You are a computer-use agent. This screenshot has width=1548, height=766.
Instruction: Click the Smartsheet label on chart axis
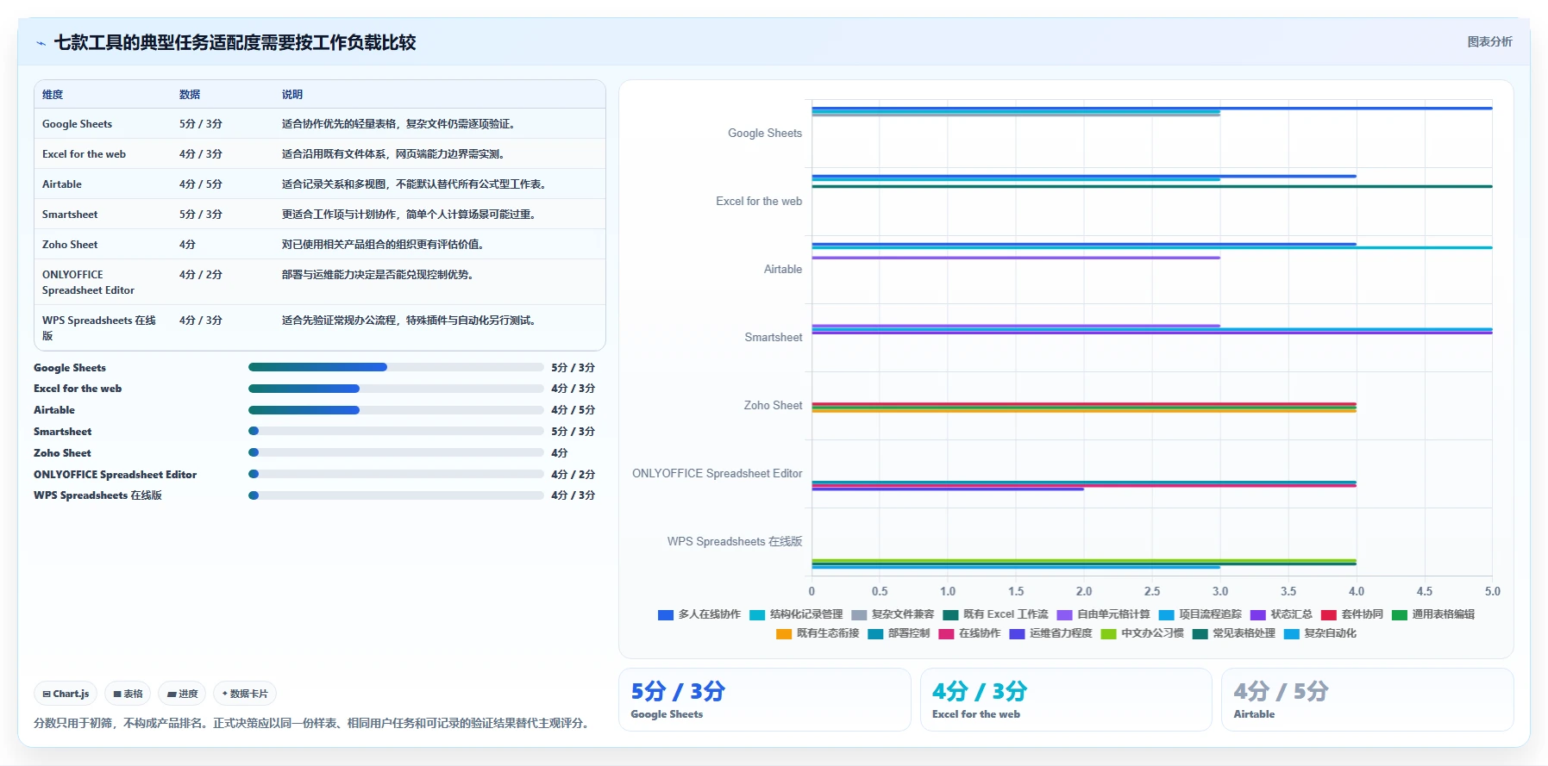tap(774, 338)
